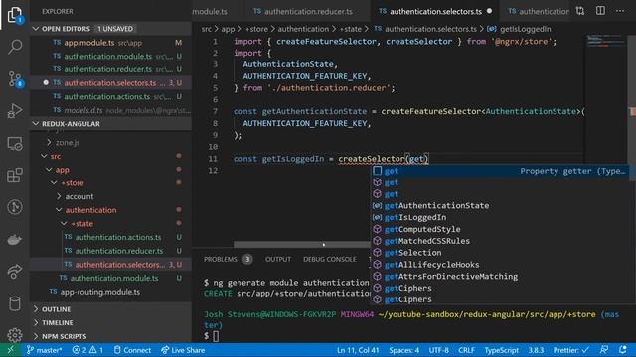Open models.d.ts in Open Editors
The height and width of the screenshot is (357, 636).
click(110, 110)
